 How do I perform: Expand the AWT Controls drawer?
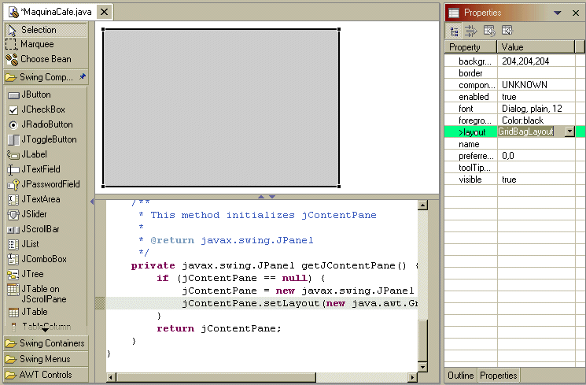coord(46,375)
